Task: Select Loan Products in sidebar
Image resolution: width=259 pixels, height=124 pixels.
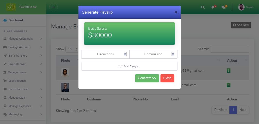Action: click(x=17, y=81)
